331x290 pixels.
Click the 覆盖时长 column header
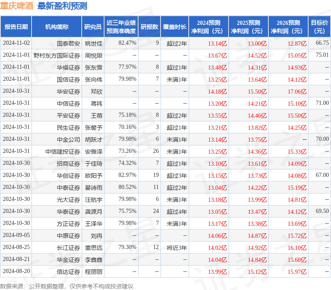tap(175, 27)
